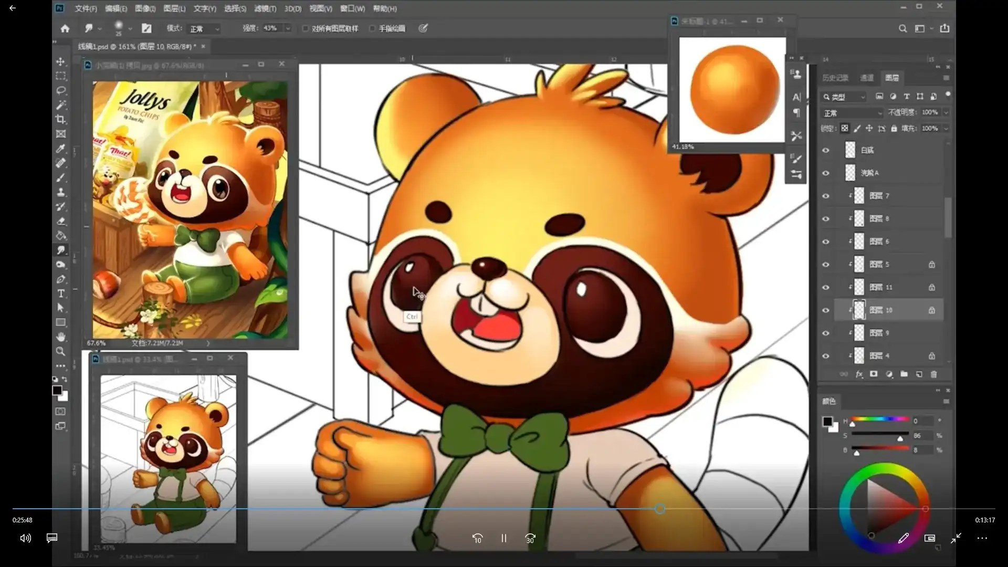Select the Crop tool

point(61,119)
